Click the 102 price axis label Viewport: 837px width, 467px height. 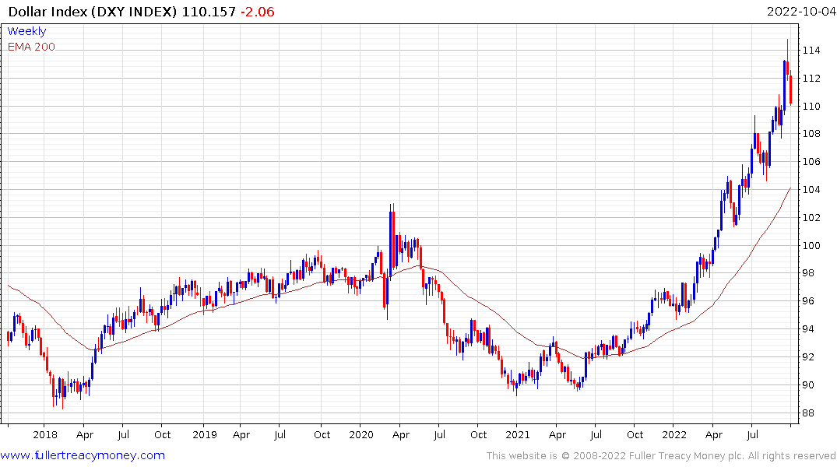click(811, 218)
